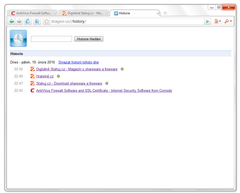Click the favicon of the Hratelně.cz entry
Viewport: 240px width, 193px height.
(33, 76)
